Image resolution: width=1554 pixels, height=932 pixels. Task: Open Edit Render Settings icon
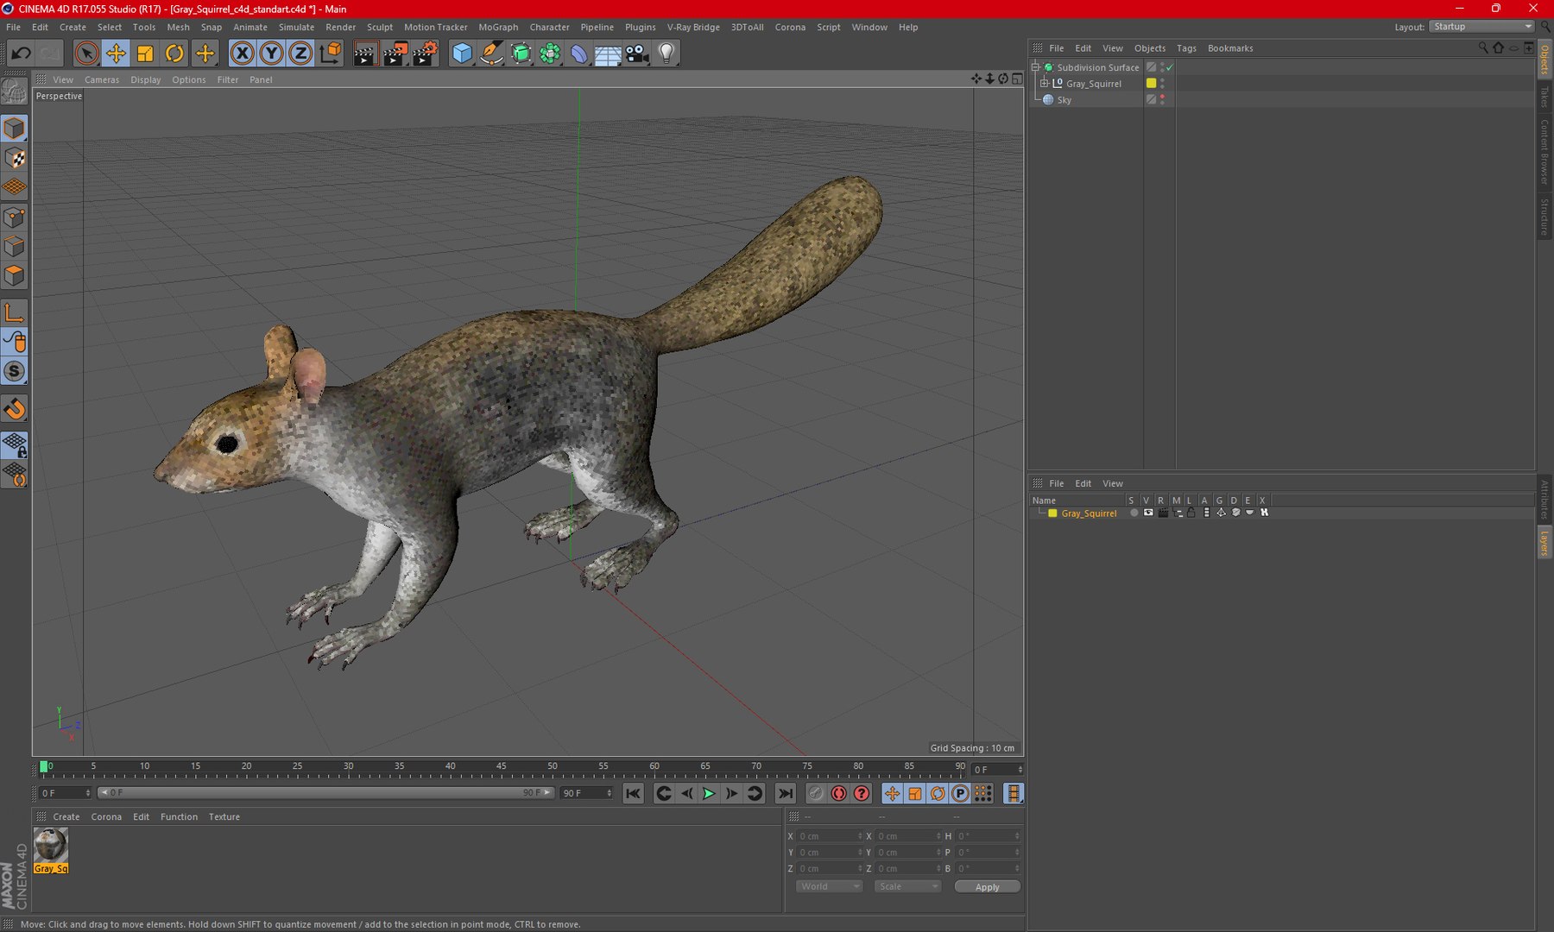tap(424, 54)
